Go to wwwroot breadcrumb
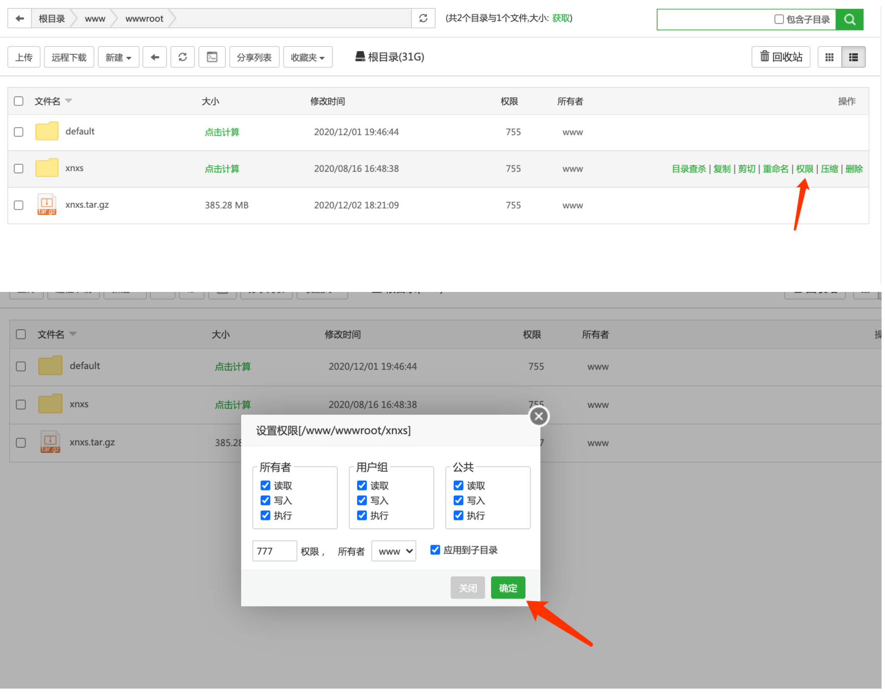The width and height of the screenshot is (885, 694). click(145, 19)
